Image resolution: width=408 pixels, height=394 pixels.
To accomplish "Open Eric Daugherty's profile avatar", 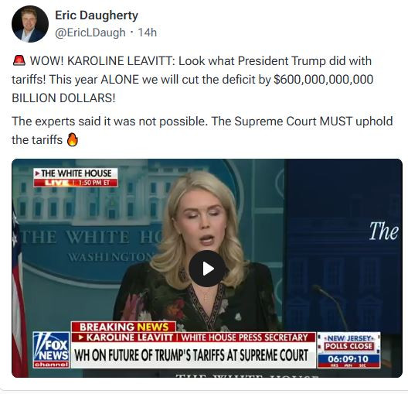I will (30, 24).
